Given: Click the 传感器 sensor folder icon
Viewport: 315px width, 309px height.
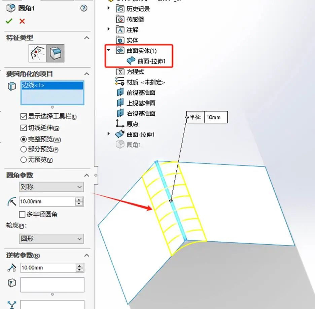Looking at the screenshot, I should (120, 19).
